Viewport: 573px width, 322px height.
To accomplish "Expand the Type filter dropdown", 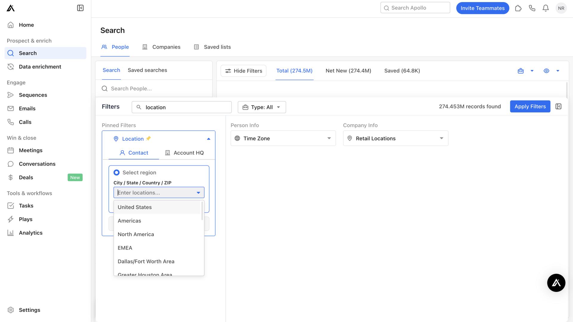I will point(262,107).
